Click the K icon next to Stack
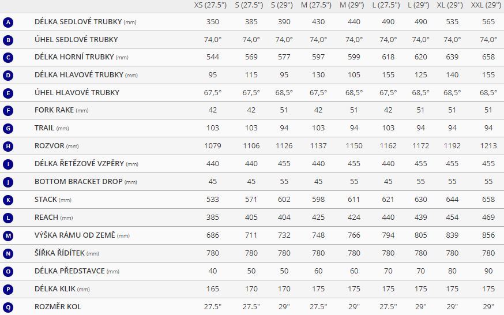Image resolution: width=504 pixels, height=315 pixels. pyautogui.click(x=8, y=200)
